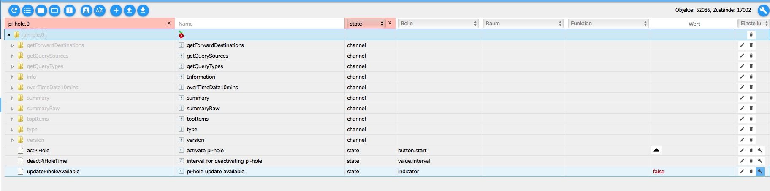Expand the info folder
The image size is (770, 191).
(x=12, y=77)
